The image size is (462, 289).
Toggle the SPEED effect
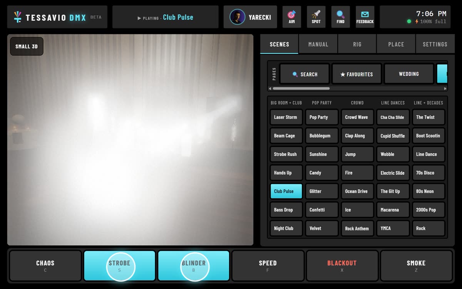pos(268,265)
